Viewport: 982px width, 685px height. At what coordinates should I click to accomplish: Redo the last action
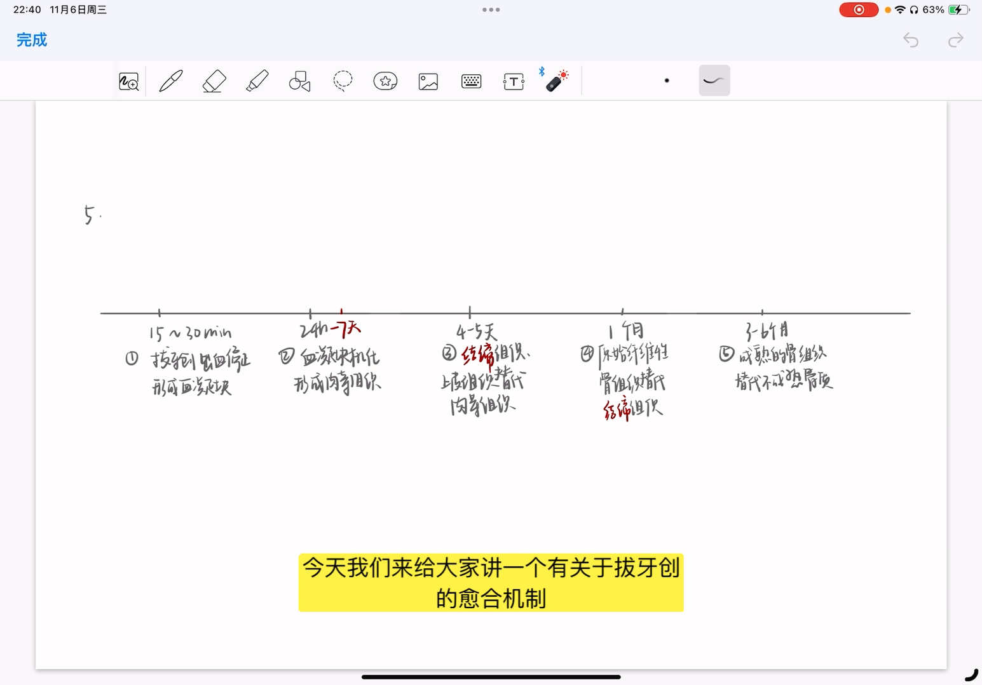(x=955, y=40)
